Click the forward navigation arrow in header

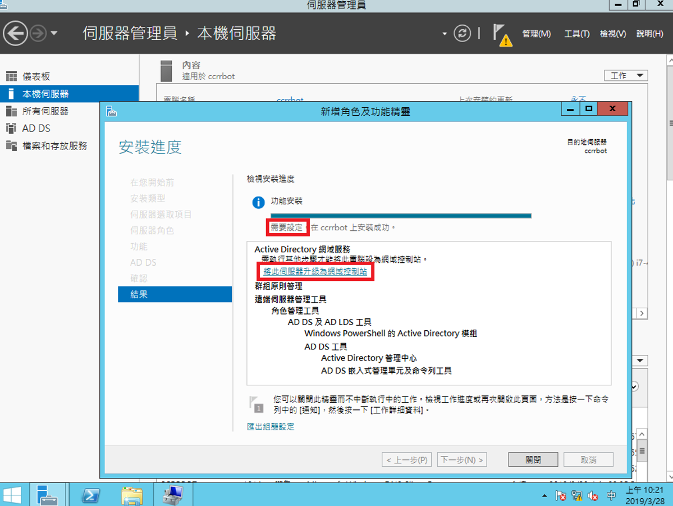(38, 33)
